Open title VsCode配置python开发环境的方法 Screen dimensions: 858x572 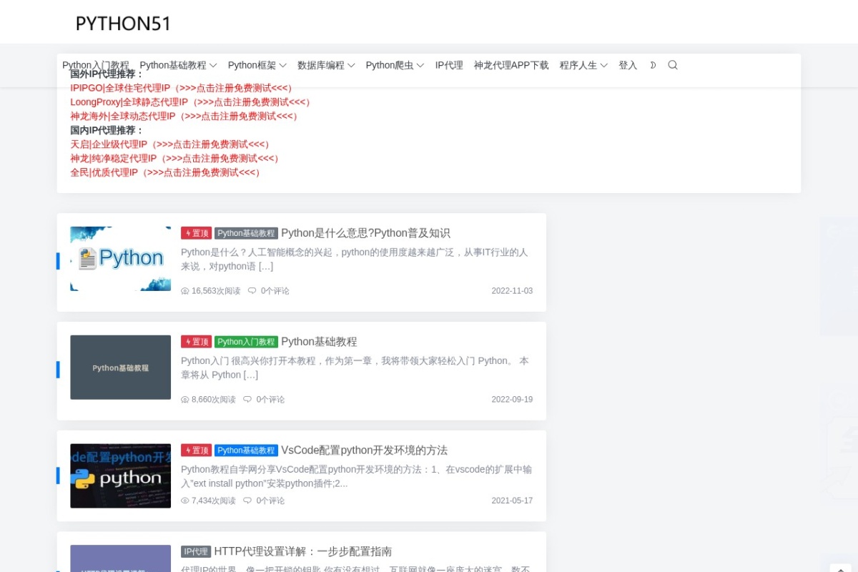[x=364, y=450]
